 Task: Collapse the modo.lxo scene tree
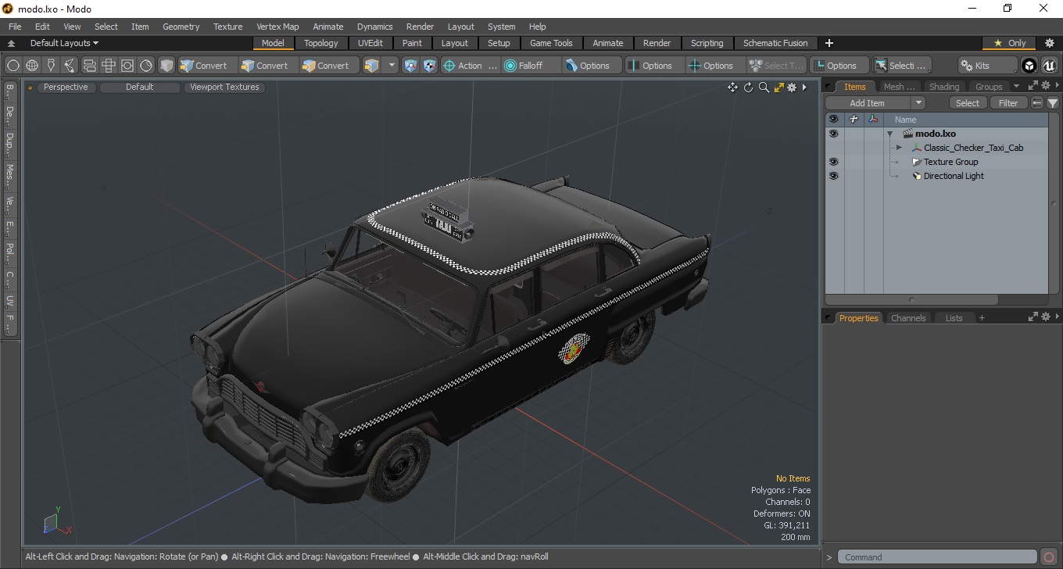(889, 134)
